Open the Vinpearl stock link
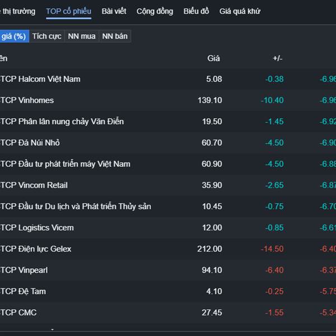Viewport: 336px width, 336px height. pos(24,270)
